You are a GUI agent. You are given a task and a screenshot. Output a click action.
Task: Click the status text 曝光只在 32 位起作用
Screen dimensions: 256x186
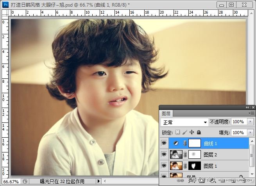62,181
